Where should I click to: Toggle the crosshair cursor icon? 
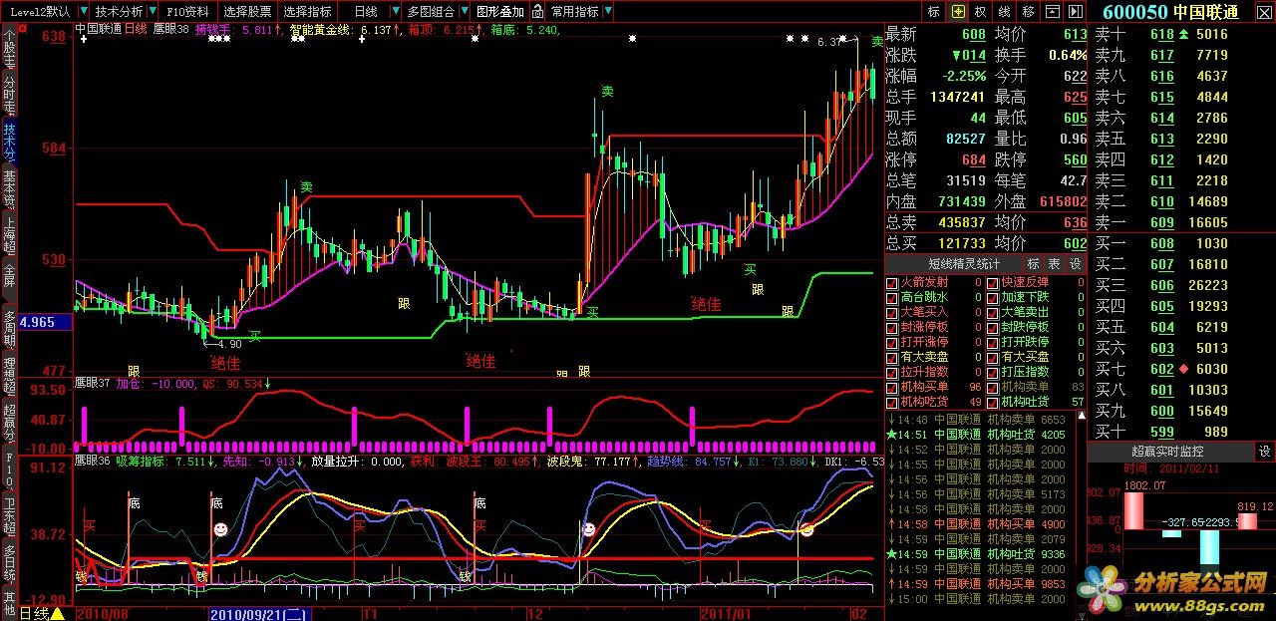pyautogui.click(x=958, y=12)
